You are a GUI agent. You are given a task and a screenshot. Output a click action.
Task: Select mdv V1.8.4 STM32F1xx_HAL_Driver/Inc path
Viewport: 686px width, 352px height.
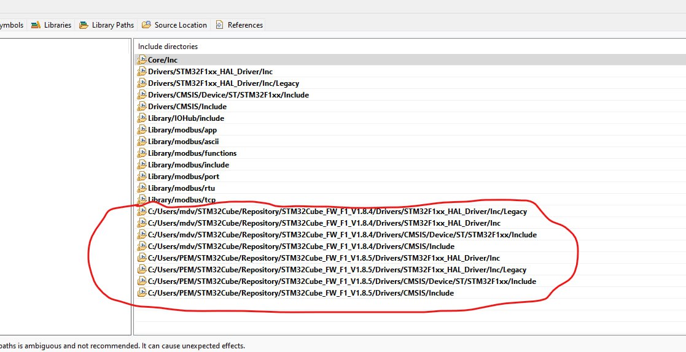coord(410,223)
